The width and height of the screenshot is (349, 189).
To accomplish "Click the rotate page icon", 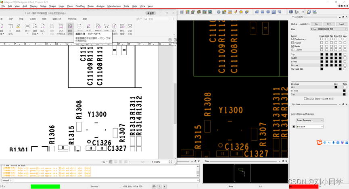I will coord(35,27).
